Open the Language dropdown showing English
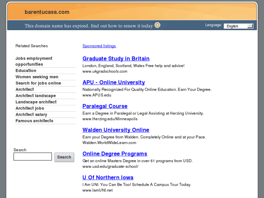This screenshot has height=198, width=264. 239,26
